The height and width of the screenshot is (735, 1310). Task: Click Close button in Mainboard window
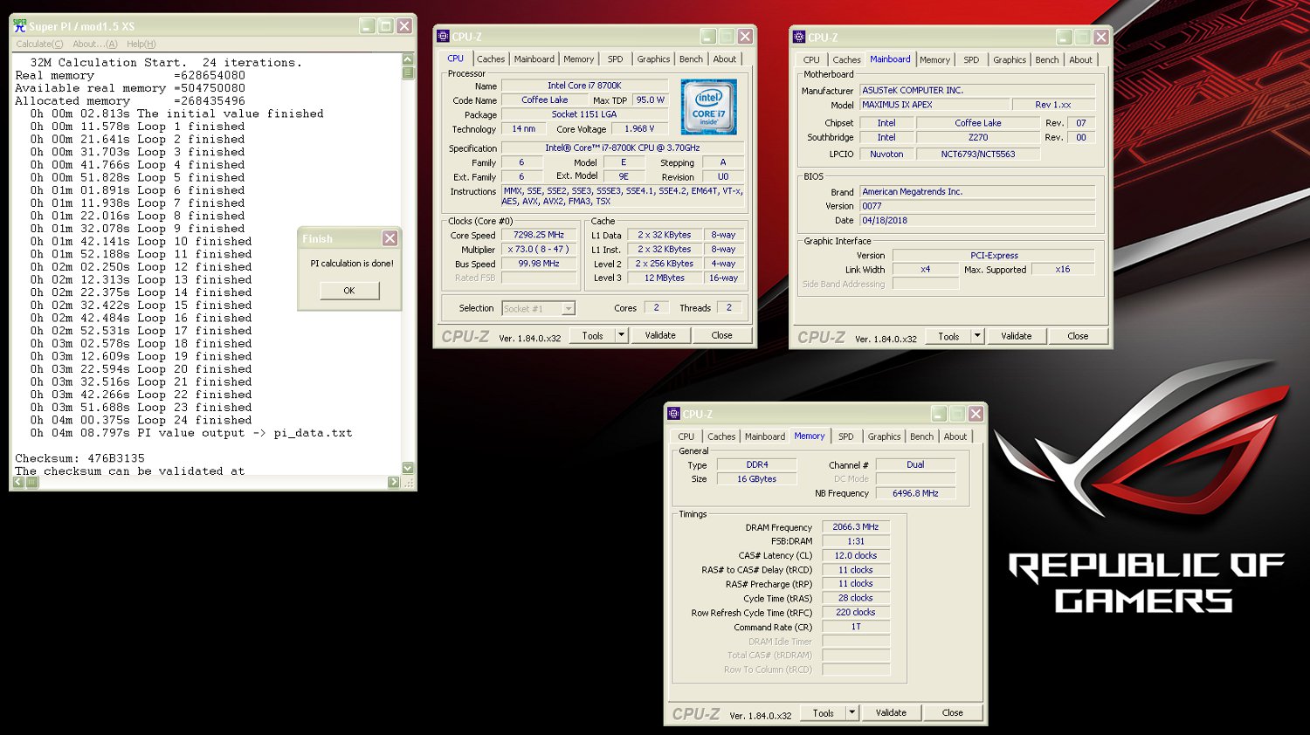[x=1078, y=336]
